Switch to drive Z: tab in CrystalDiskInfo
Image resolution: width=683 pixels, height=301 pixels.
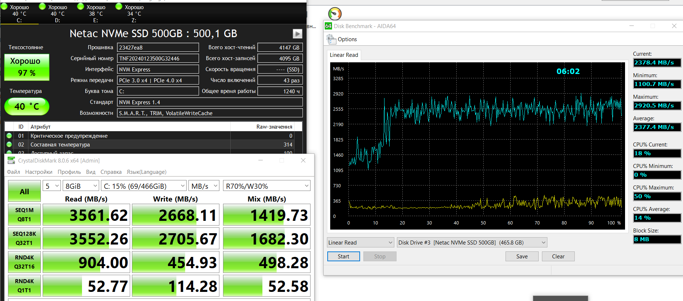pyautogui.click(x=134, y=13)
